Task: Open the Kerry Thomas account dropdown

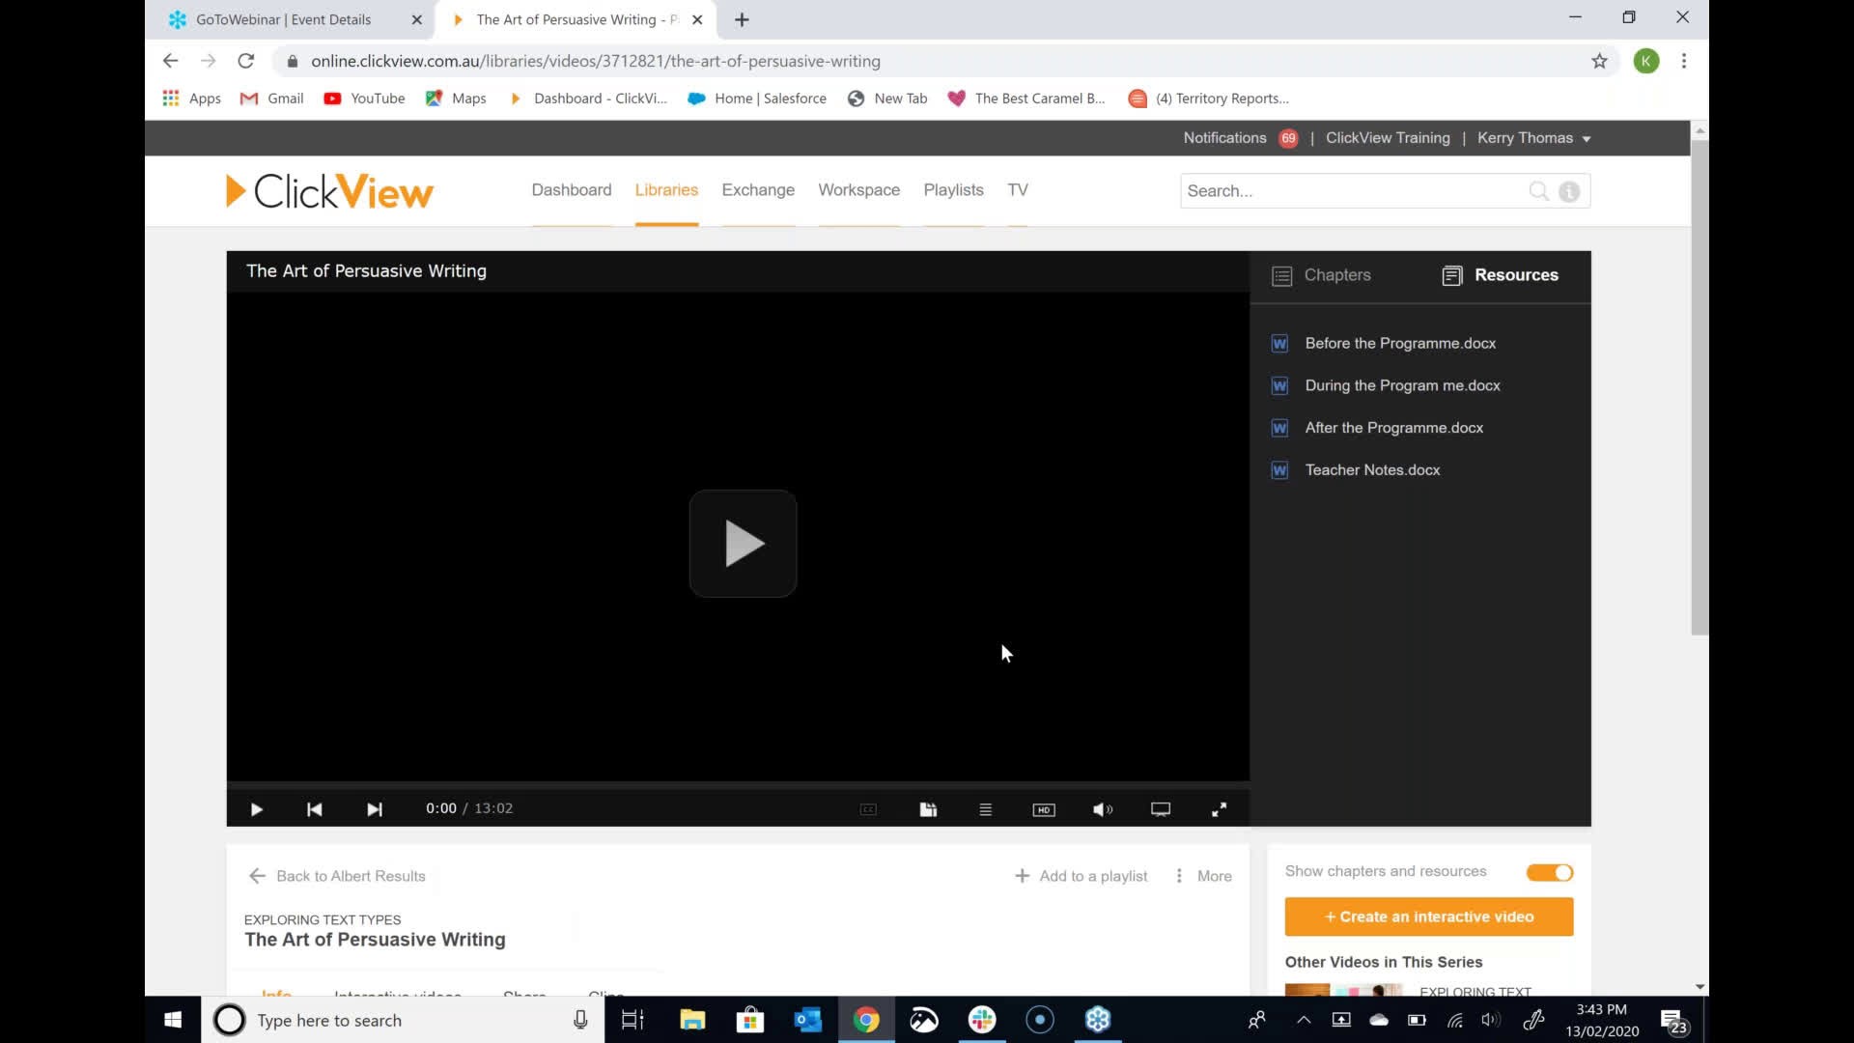Action: pos(1533,138)
